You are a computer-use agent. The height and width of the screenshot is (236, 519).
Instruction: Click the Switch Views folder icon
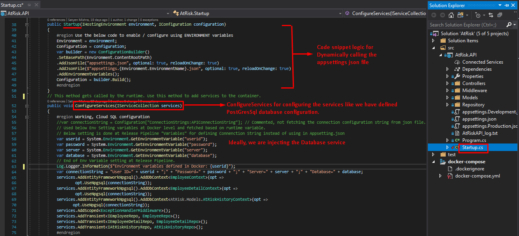[460, 15]
